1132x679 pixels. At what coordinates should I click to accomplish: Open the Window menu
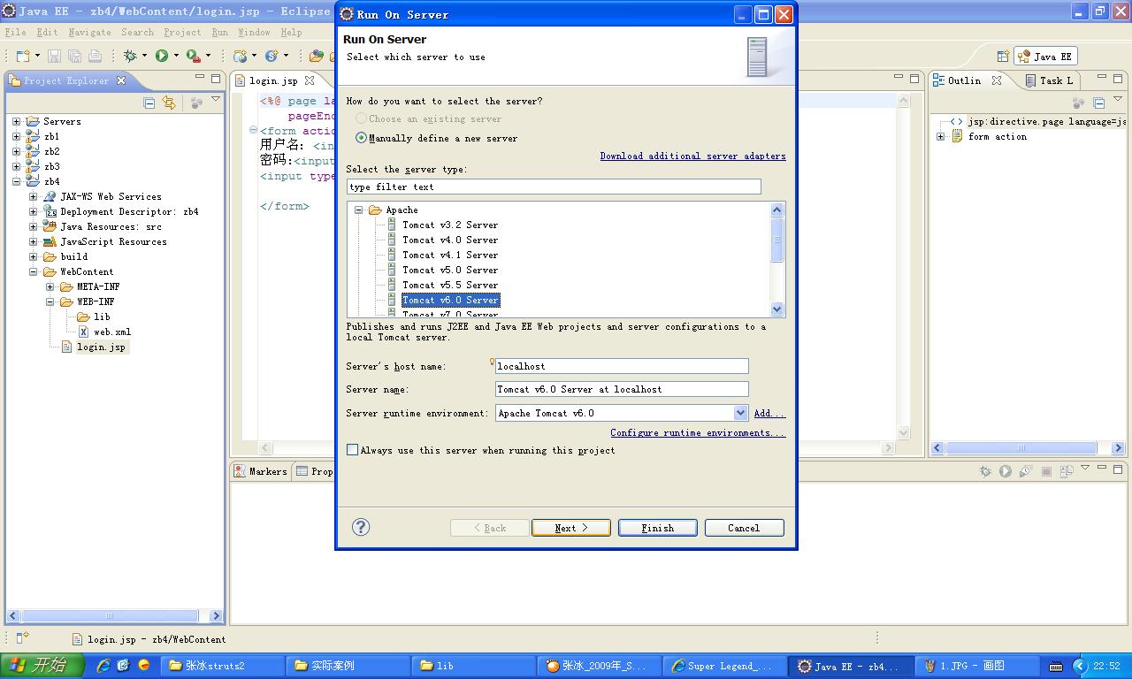254,32
